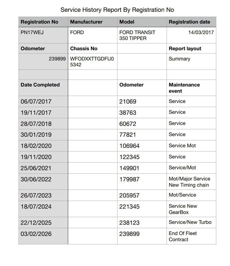Select the Service Mot event entry
Viewport: 230px width, 266px height.
(x=182, y=145)
